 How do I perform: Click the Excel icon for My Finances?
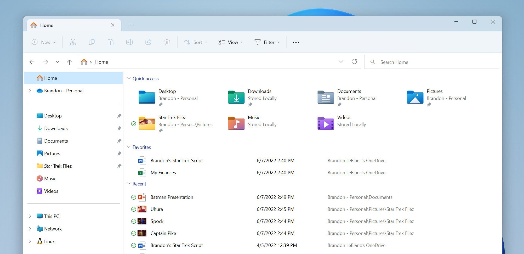coord(142,173)
